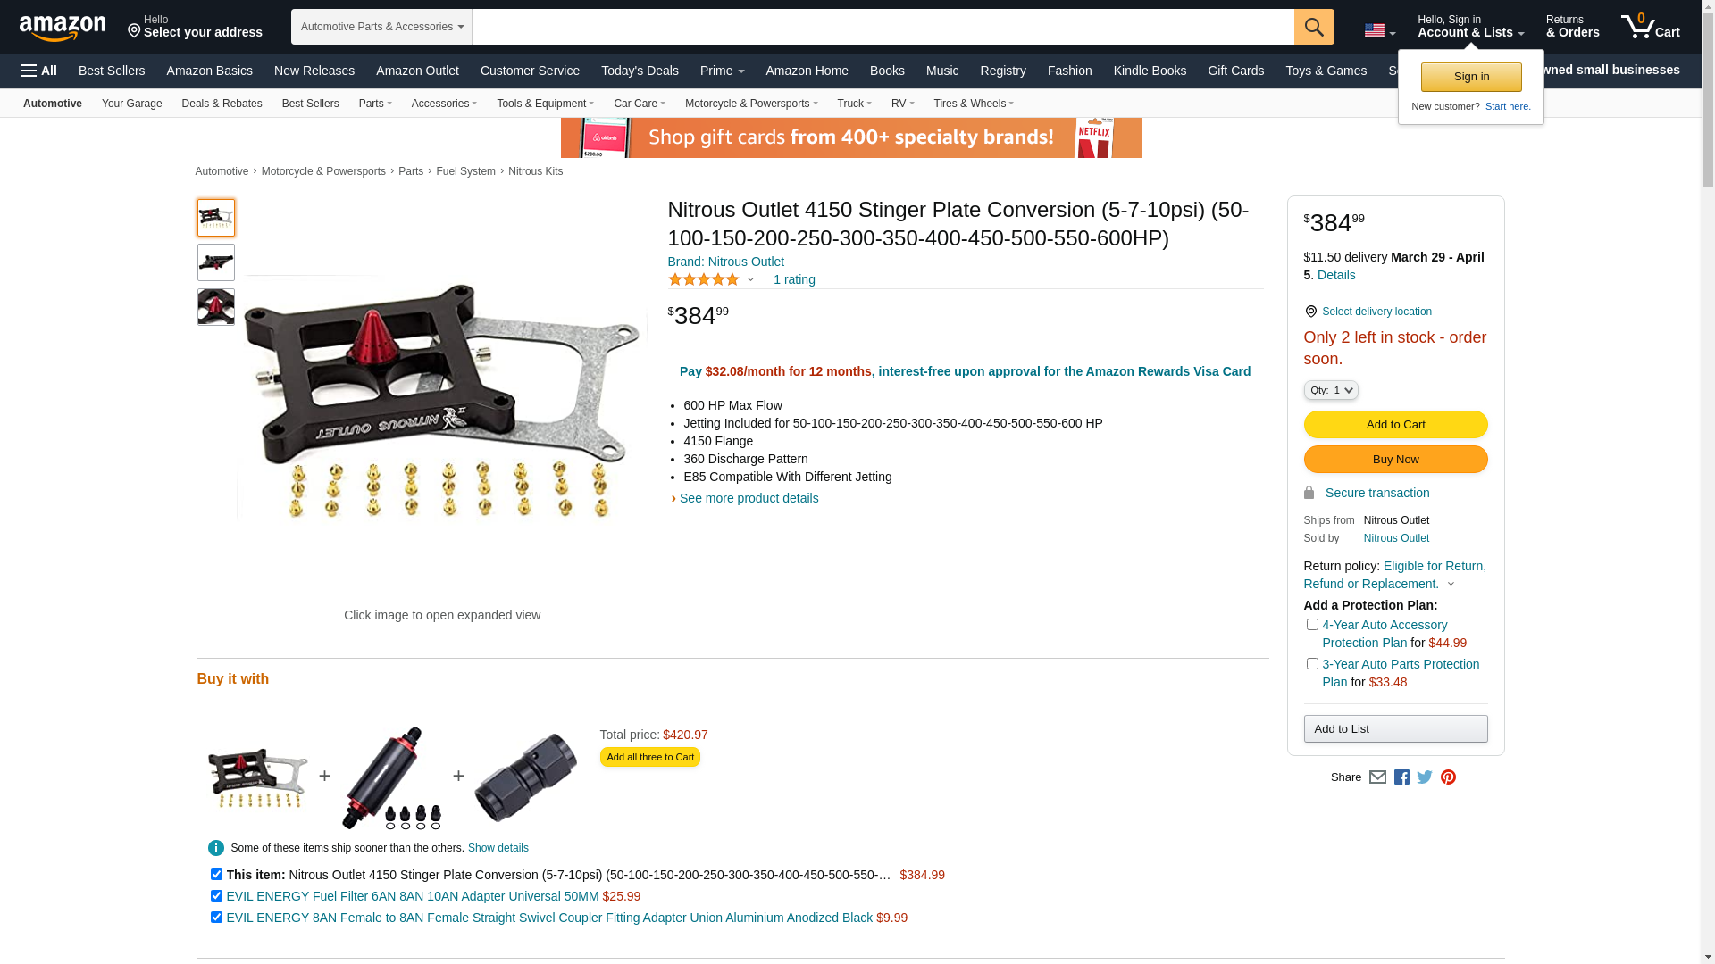Click the Amazon logo
The height and width of the screenshot is (964, 1715).
pos(63,29)
